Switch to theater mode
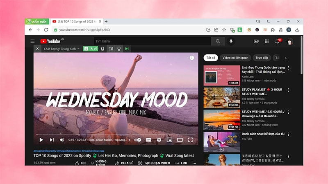328x184 pixels. (180, 140)
